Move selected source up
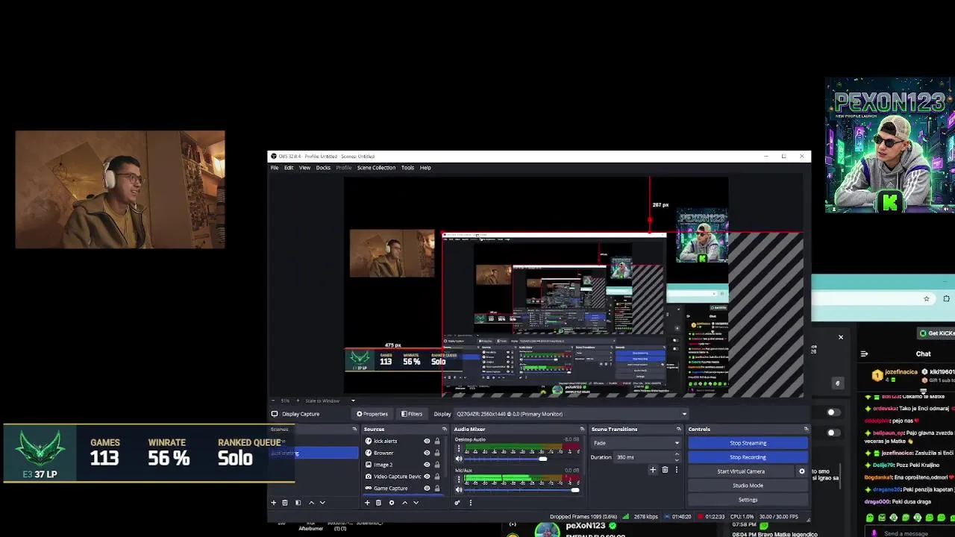Image resolution: width=955 pixels, height=537 pixels. (404, 503)
